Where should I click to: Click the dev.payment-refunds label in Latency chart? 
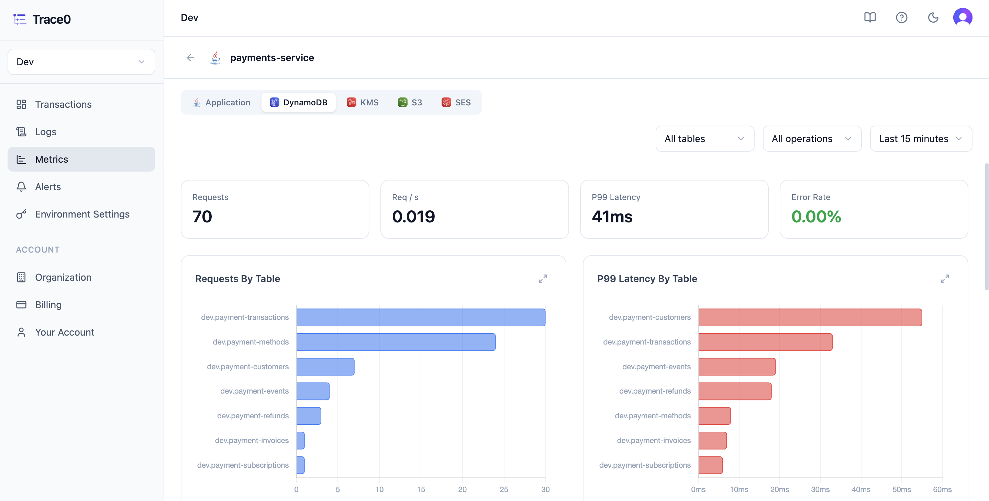point(655,391)
